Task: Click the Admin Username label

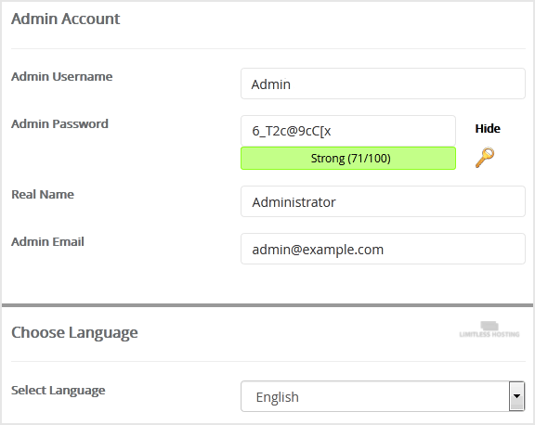Action: (x=61, y=77)
